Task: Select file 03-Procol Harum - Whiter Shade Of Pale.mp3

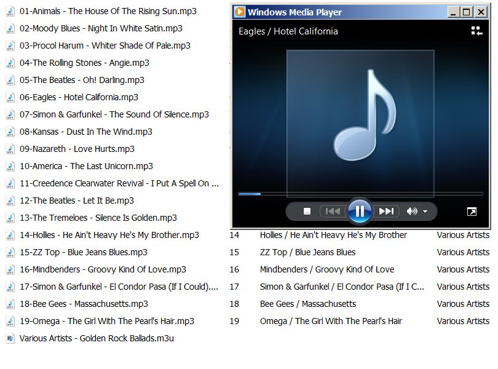Action: tap(105, 46)
